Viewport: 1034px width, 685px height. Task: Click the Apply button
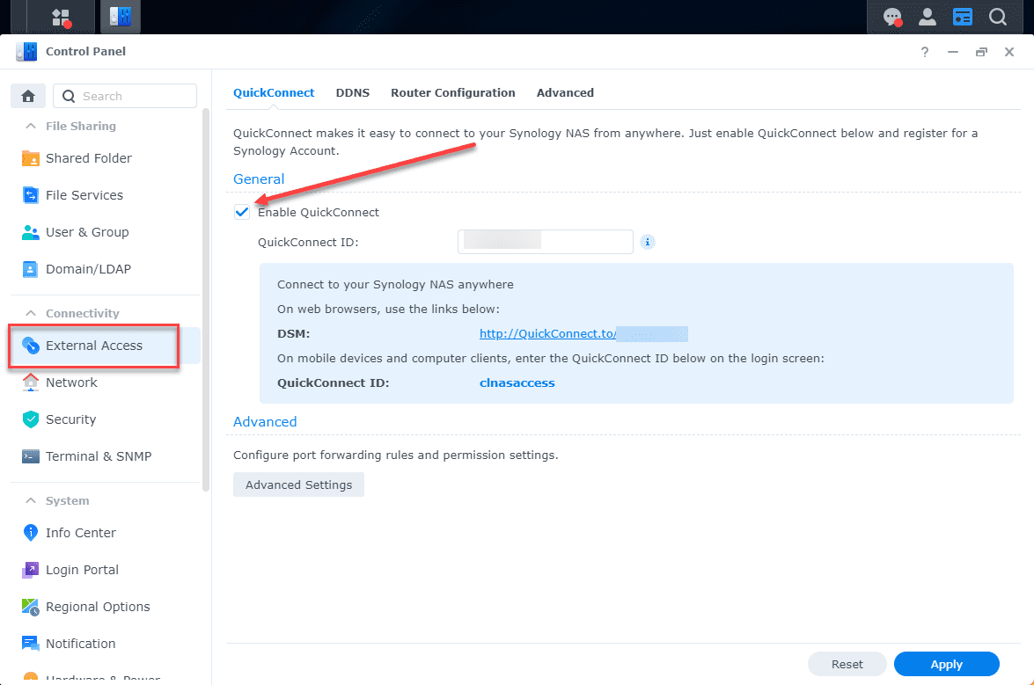click(x=946, y=664)
